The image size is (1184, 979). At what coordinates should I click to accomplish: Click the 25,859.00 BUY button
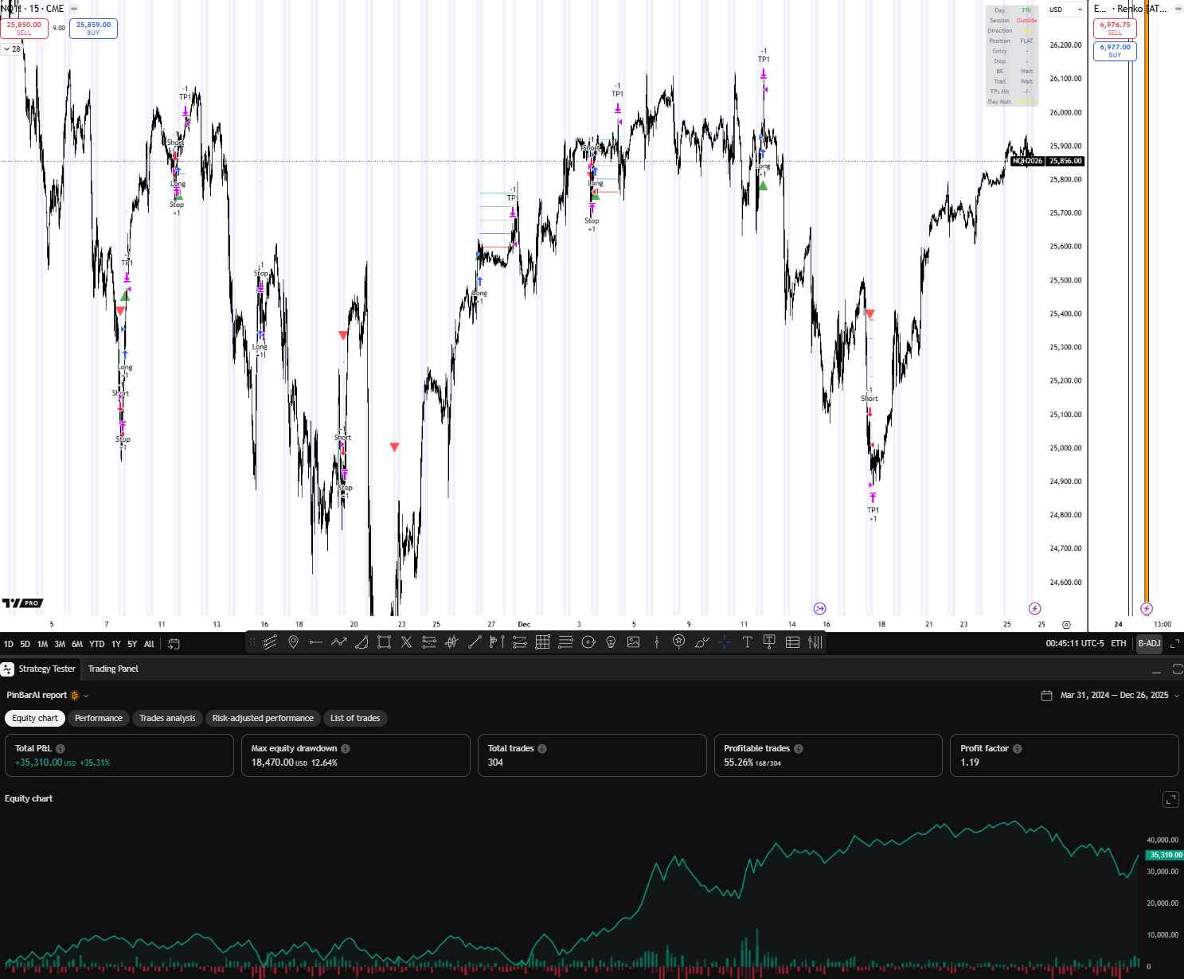[93, 29]
